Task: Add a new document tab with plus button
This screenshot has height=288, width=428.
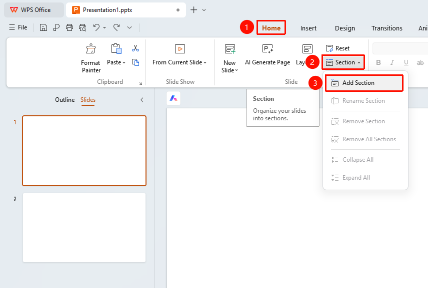Action: (193, 10)
